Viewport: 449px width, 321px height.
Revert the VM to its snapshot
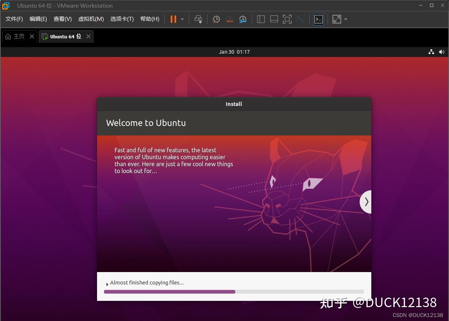click(x=229, y=19)
